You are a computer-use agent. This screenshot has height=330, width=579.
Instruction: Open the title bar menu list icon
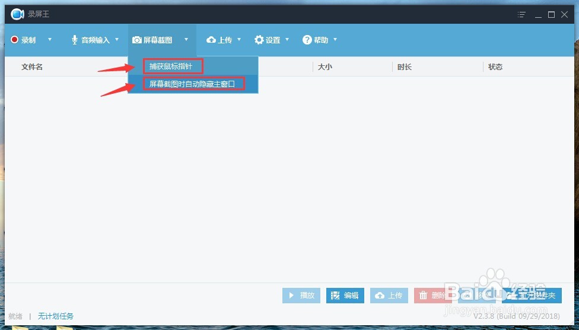click(x=522, y=15)
